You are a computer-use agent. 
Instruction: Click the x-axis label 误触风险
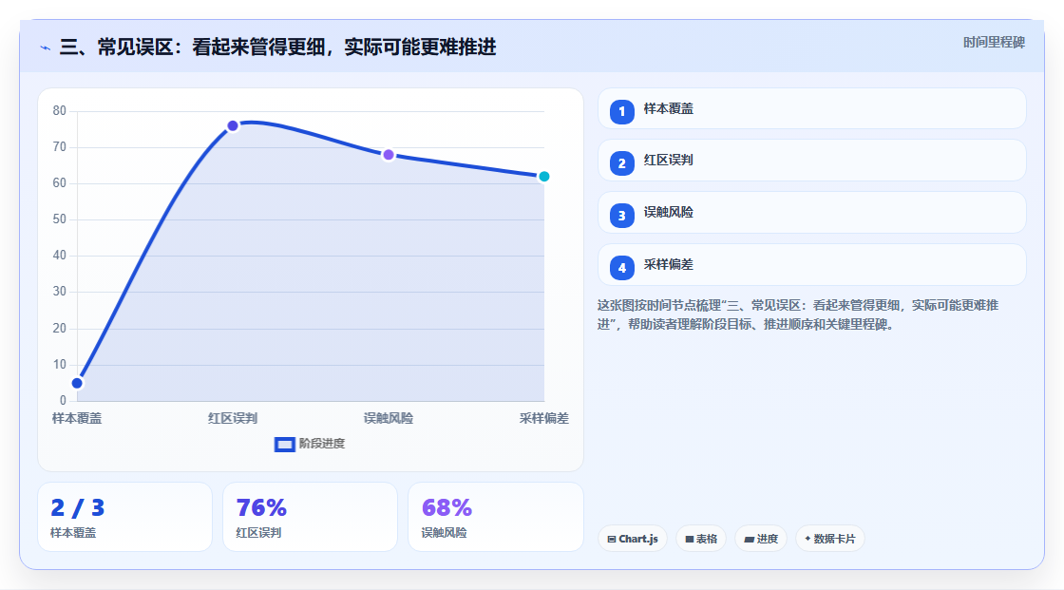[x=389, y=418]
